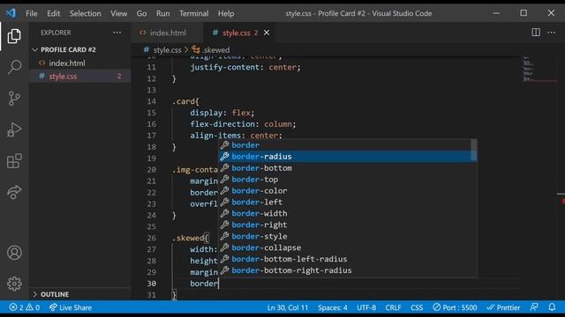
Task: Click style.css in the breadcrumb
Action: tap(167, 50)
